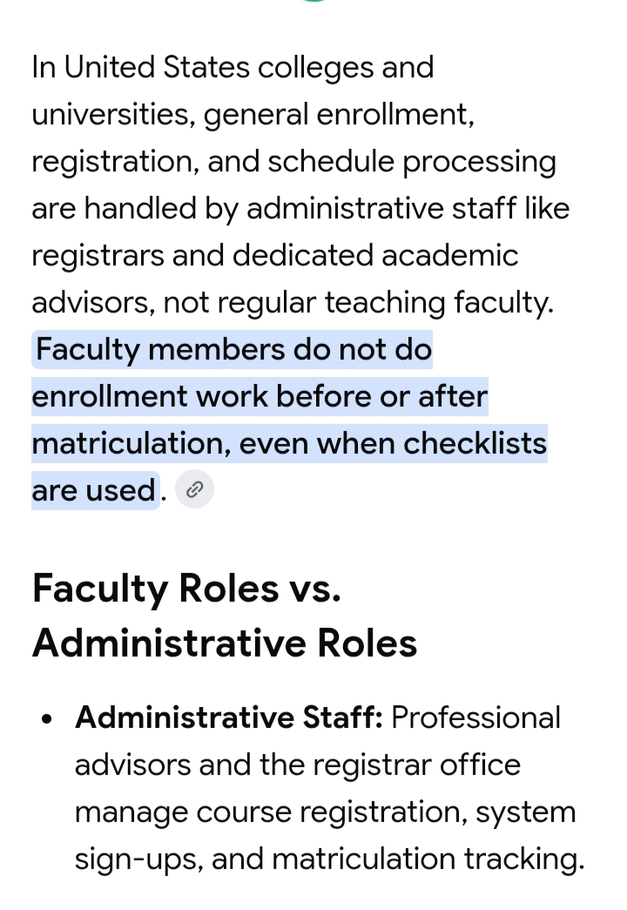Click the text "course registration, system"
Screen dimensions: 627x910
pyautogui.click(x=386, y=812)
